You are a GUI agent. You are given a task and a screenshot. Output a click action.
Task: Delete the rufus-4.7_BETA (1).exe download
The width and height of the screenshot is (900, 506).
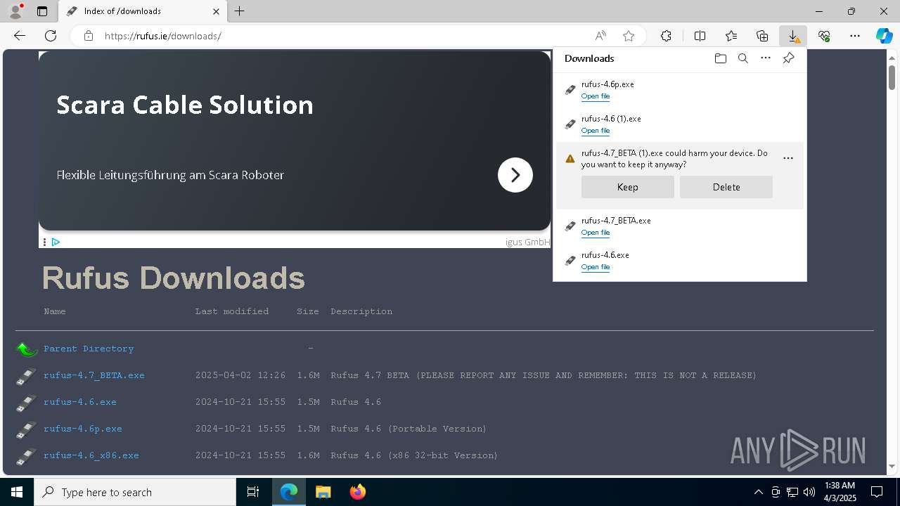click(726, 187)
